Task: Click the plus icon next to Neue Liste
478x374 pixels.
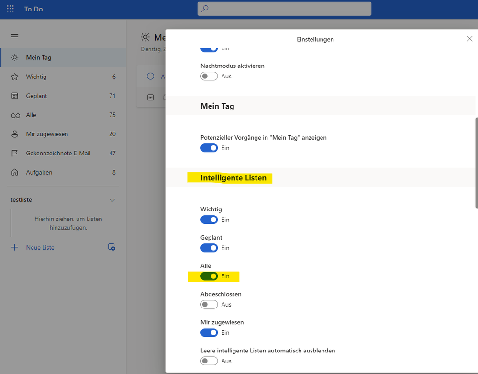Action: point(14,247)
